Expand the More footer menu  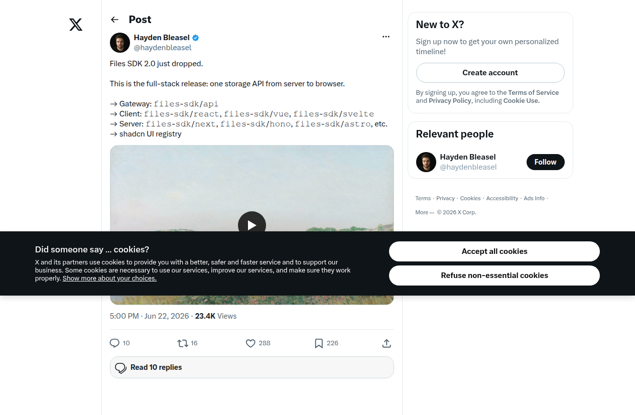(x=425, y=212)
